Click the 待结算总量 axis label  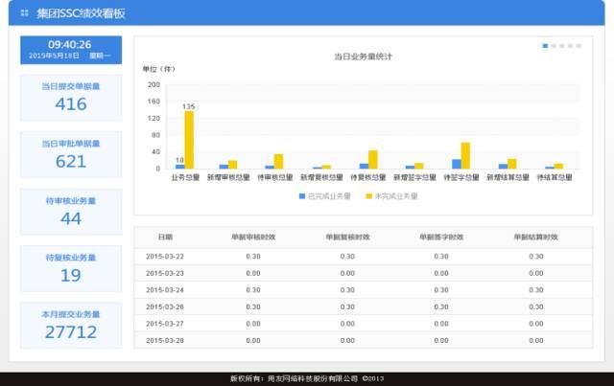[555, 177]
